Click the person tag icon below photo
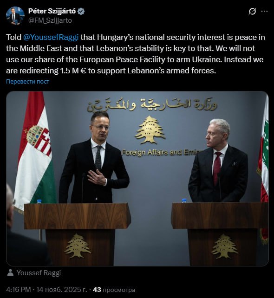Screen dimensions: 274x298 [x=10, y=273]
